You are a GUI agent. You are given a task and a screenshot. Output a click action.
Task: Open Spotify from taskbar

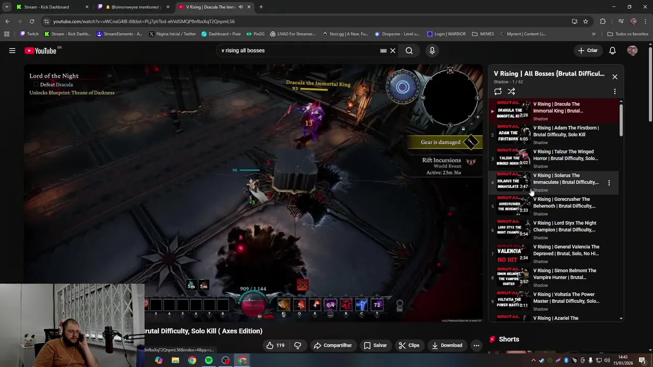coord(209,360)
